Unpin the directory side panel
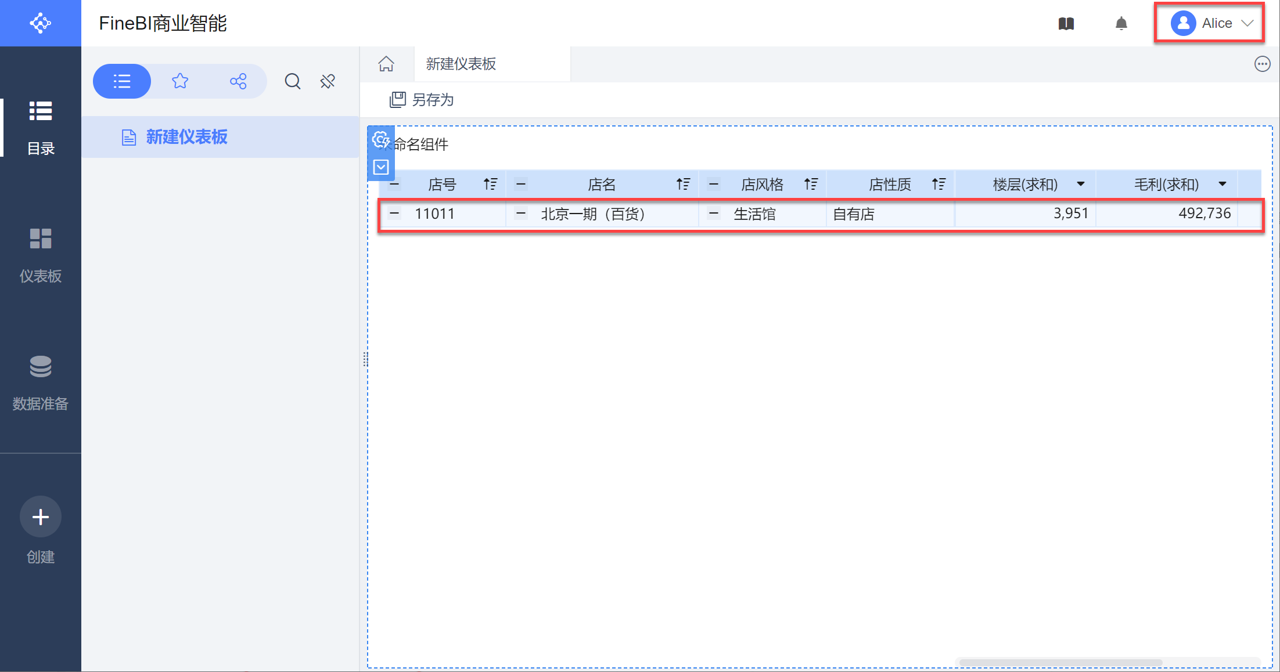Image resolution: width=1280 pixels, height=672 pixels. click(x=328, y=81)
